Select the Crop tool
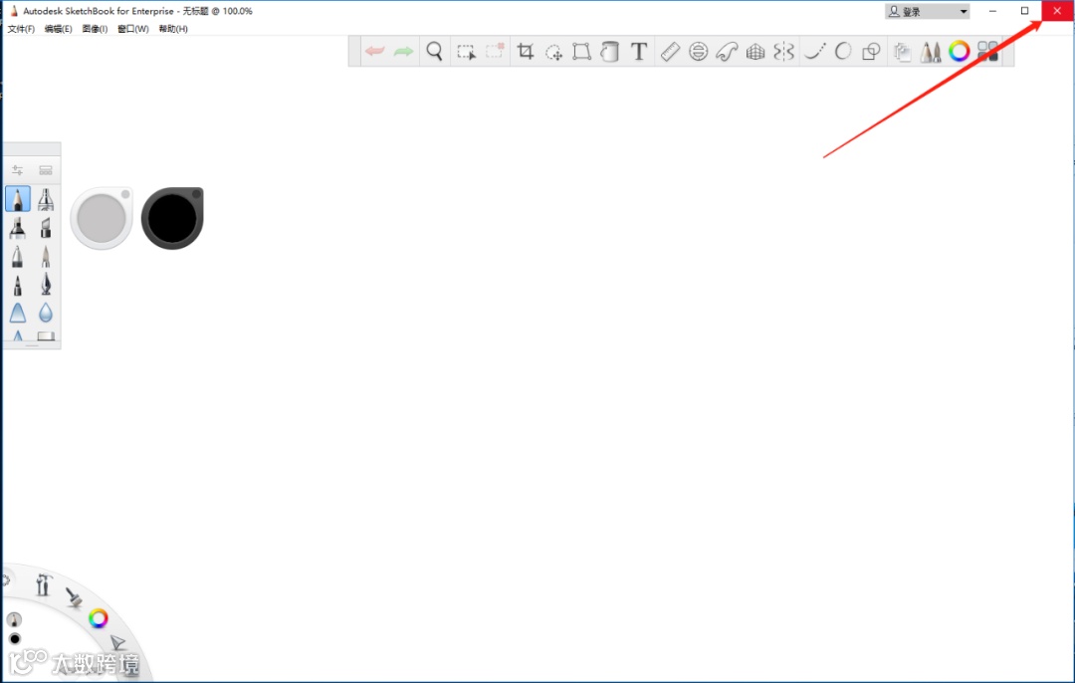1075x683 pixels. coord(526,52)
